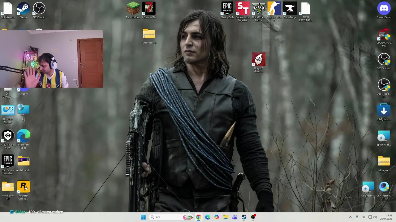This screenshot has height=222, width=396.
Task: Select the PUBG BATTLEGR... file icon
Action: coord(305,12)
